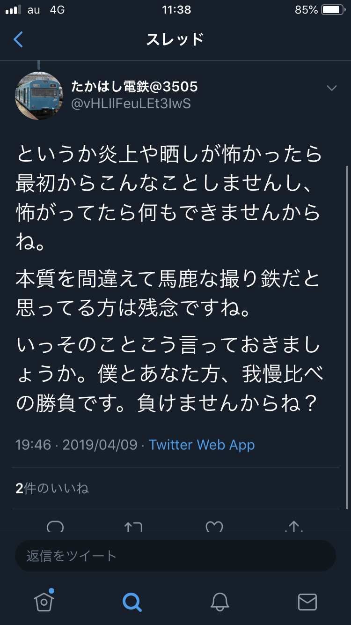
Task: Retweet this tweet with the arrows icon
Action: 133,527
